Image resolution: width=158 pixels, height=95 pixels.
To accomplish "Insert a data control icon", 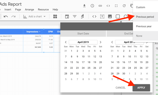I will (x=82, y=16).
